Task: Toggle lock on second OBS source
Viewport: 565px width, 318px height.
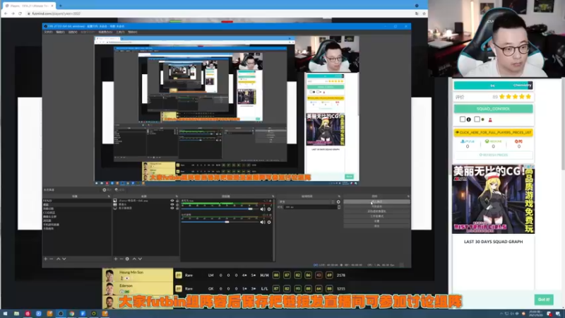Action: pos(177,204)
